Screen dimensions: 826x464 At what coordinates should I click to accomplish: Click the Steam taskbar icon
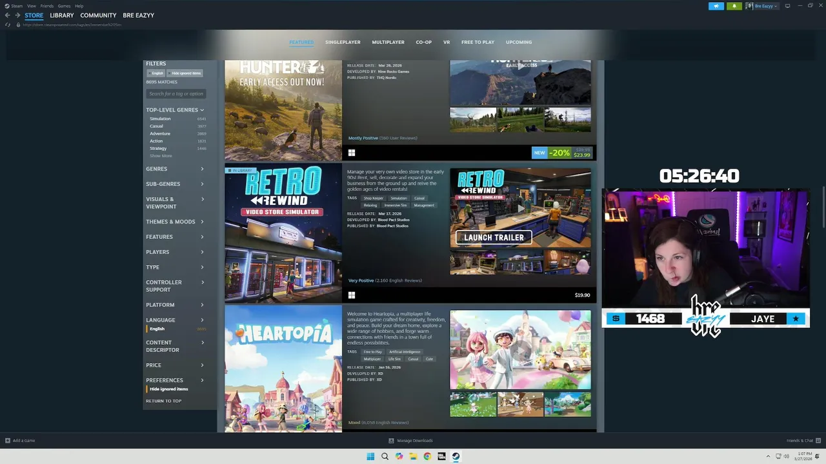pyautogui.click(x=456, y=456)
